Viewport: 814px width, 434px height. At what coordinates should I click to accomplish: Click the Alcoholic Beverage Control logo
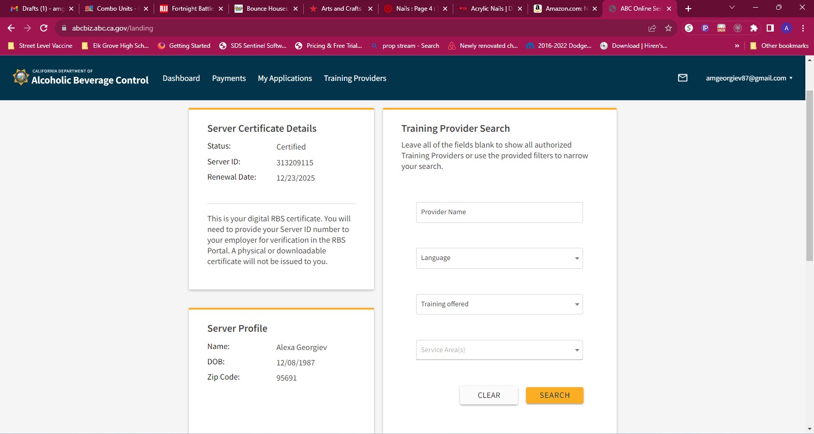[x=81, y=77]
